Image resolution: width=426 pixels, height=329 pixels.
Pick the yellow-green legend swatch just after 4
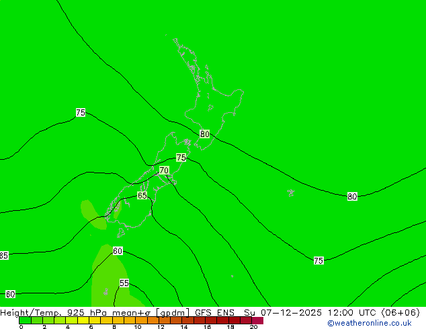click(71, 320)
